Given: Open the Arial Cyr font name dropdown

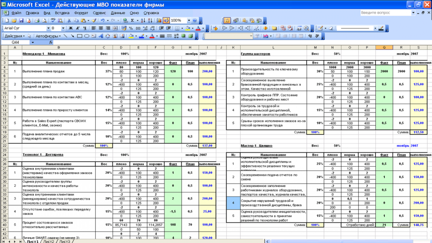Looking at the screenshot, I should (48, 28).
